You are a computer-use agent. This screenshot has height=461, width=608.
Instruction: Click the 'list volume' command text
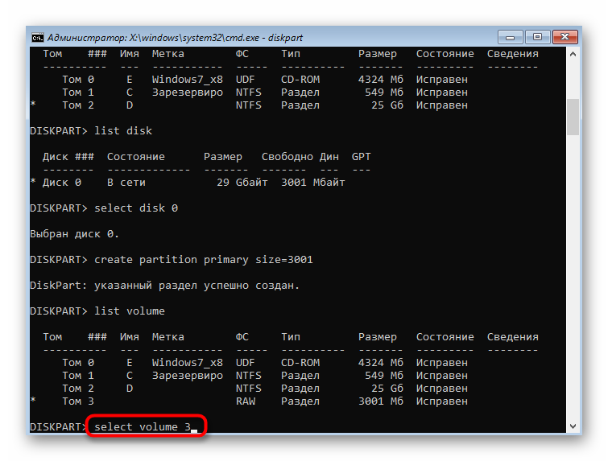point(130,311)
